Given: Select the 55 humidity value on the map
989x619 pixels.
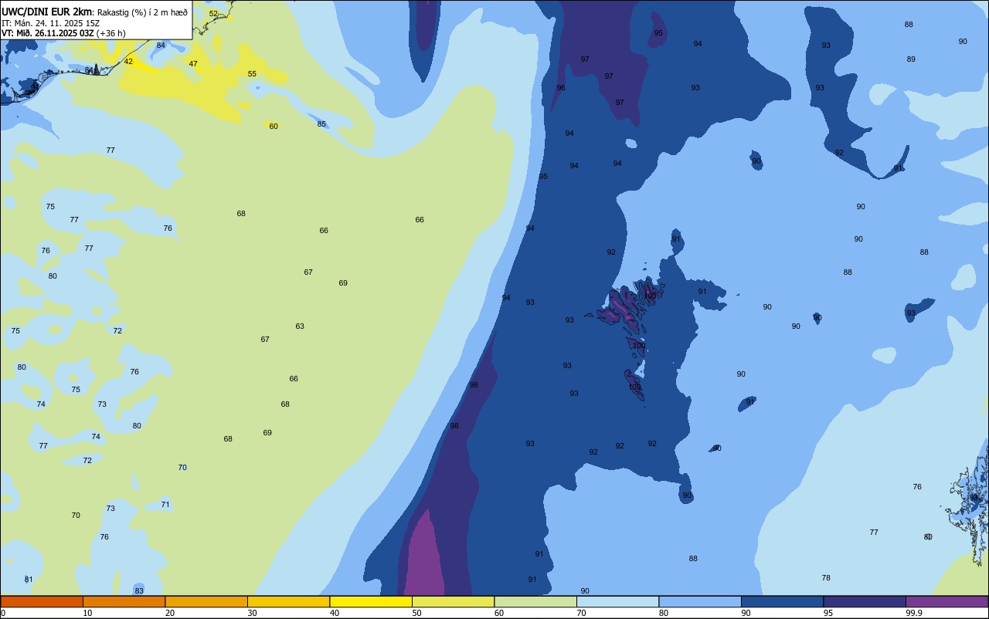Looking at the screenshot, I should click(252, 74).
